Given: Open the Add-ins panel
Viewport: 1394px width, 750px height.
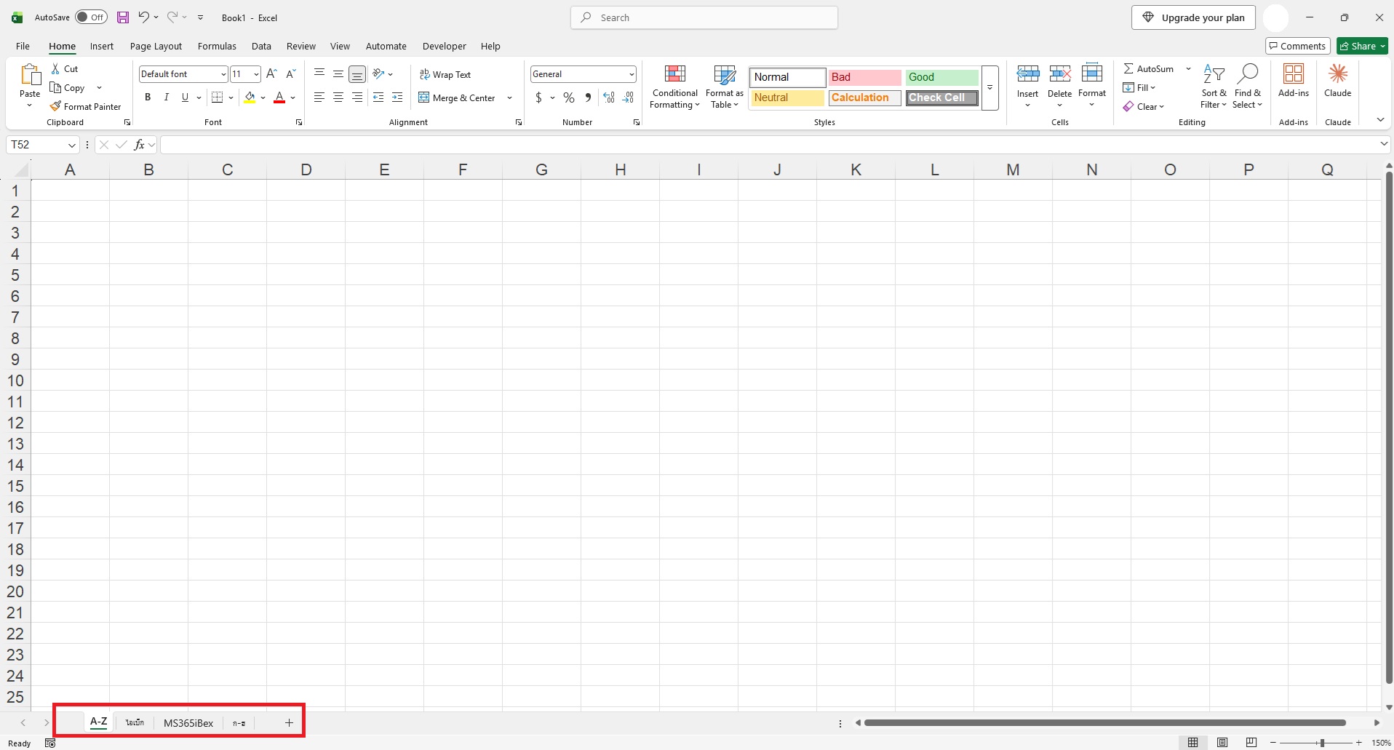Looking at the screenshot, I should pyautogui.click(x=1294, y=81).
